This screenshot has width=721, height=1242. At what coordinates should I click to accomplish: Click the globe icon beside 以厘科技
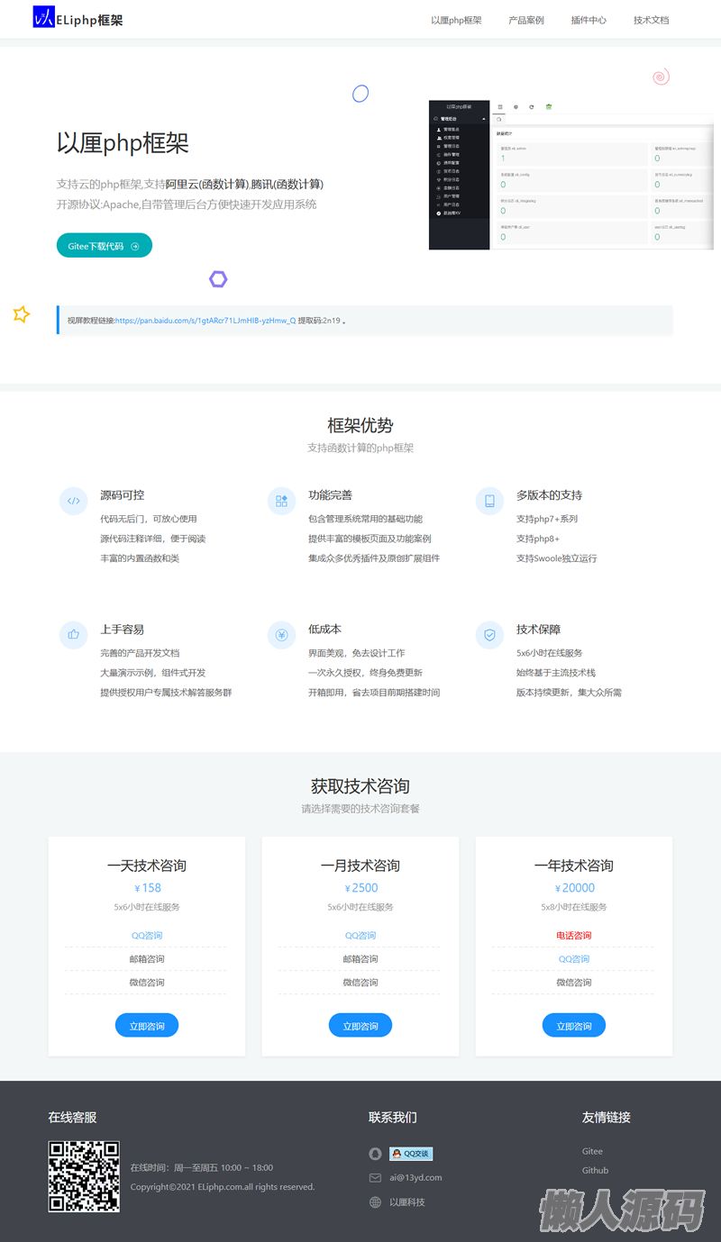pyautogui.click(x=375, y=1202)
